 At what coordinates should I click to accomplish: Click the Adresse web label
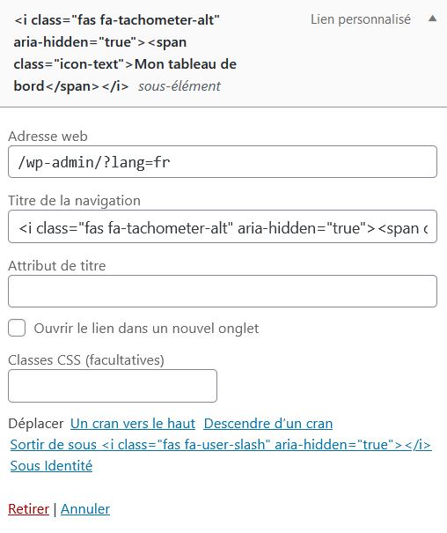[x=48, y=137]
